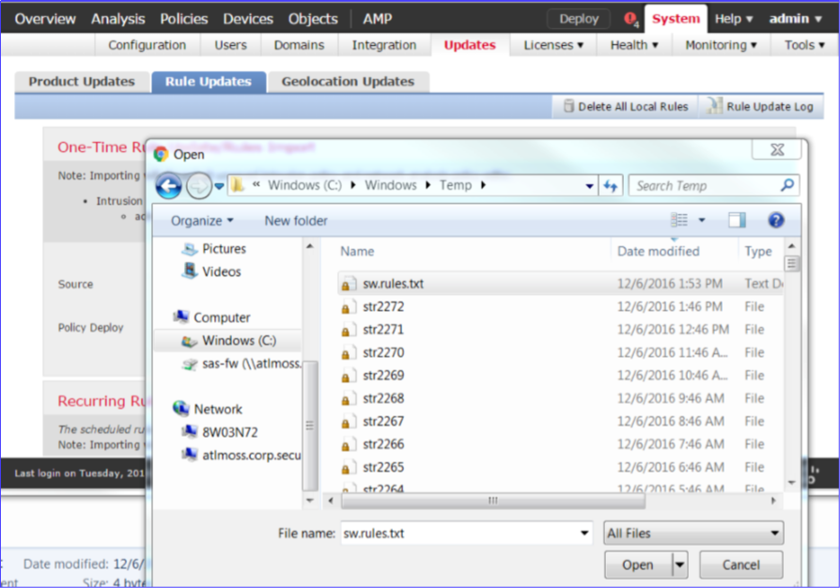Image resolution: width=840 pixels, height=588 pixels.
Task: Click the horizontal scrollbar of file list
Action: (x=493, y=501)
